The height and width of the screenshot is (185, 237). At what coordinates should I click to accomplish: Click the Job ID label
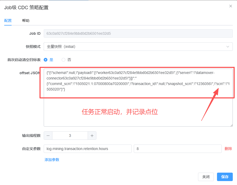click(35, 33)
